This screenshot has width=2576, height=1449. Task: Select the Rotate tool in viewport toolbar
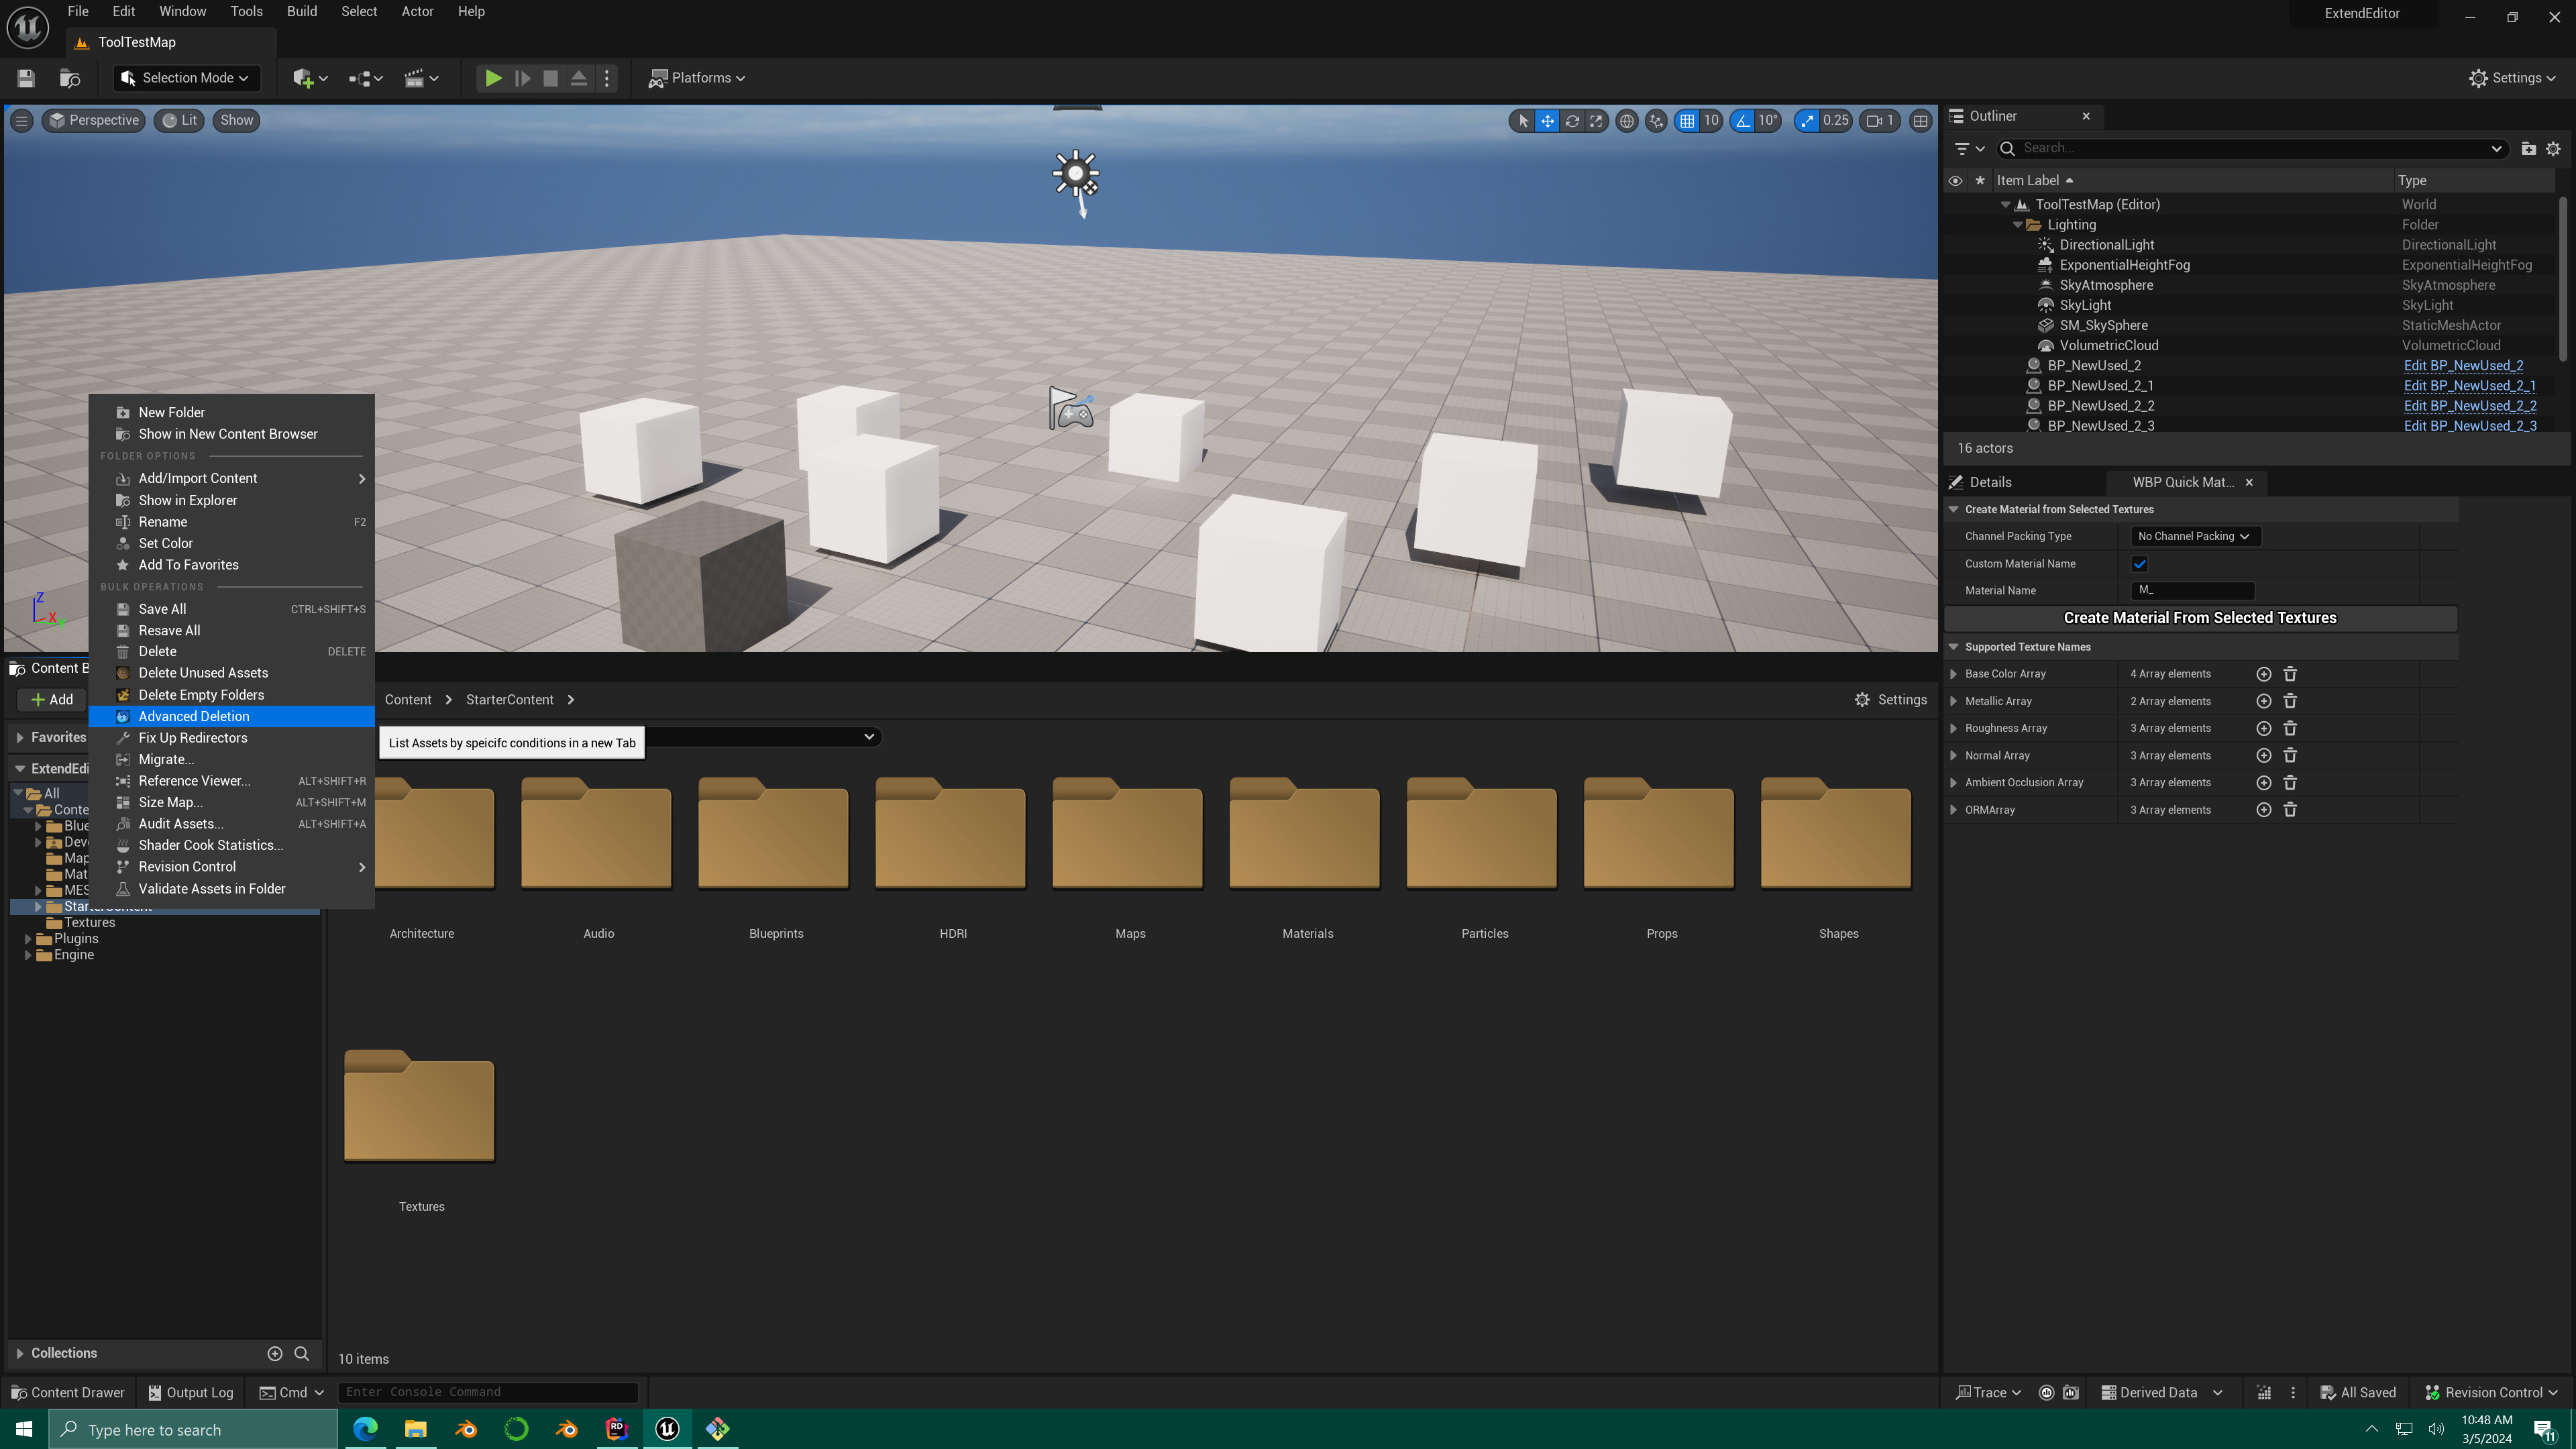1572,120
